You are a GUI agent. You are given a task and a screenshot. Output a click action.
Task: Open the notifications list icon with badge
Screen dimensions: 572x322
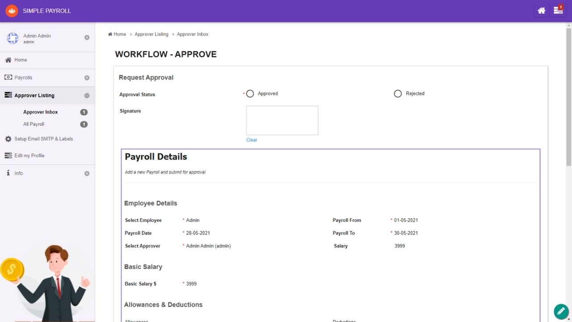tap(558, 10)
